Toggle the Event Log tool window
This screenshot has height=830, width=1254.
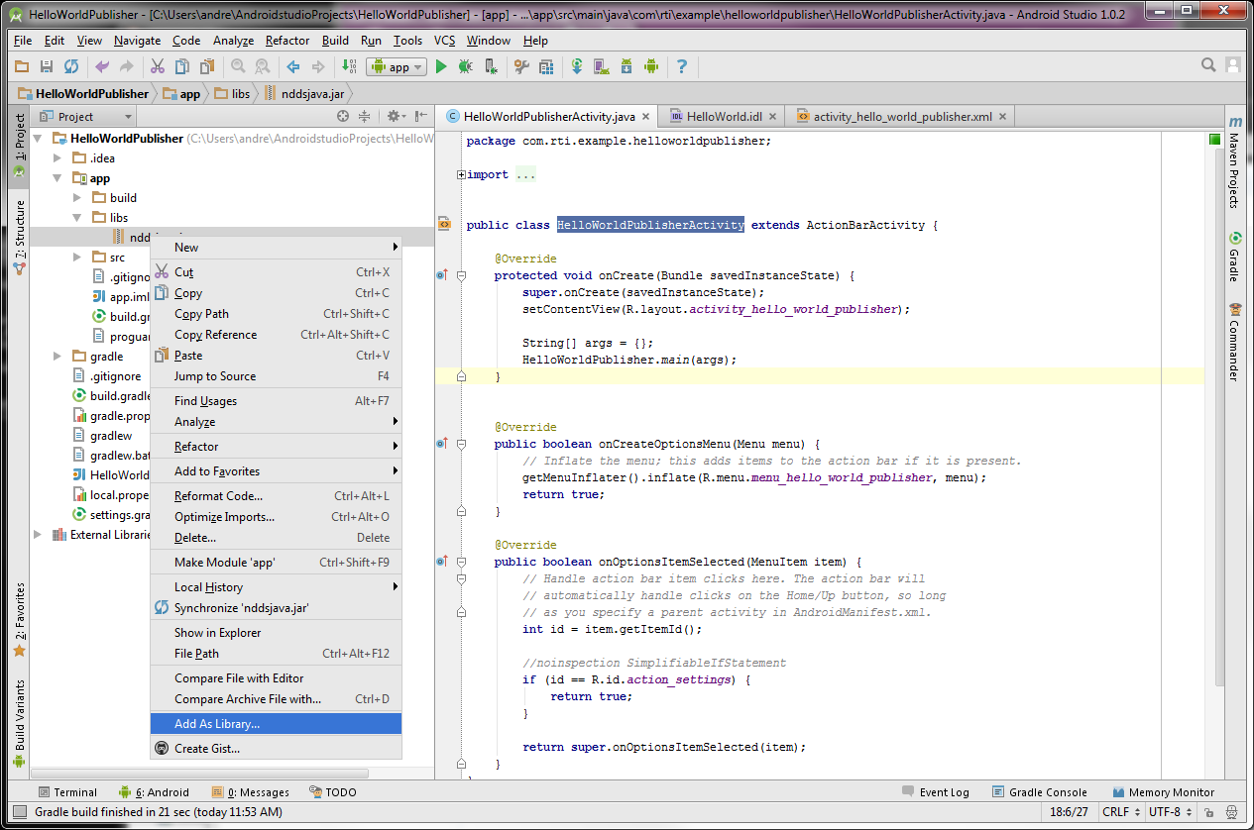pos(936,792)
